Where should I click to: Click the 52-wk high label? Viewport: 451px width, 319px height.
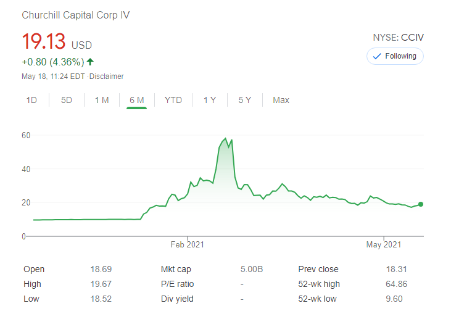tap(319, 284)
